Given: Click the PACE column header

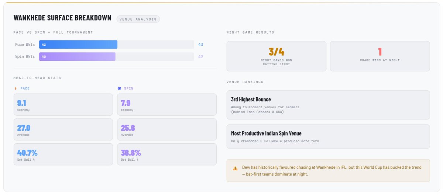Looking at the screenshot, I should (25, 88).
